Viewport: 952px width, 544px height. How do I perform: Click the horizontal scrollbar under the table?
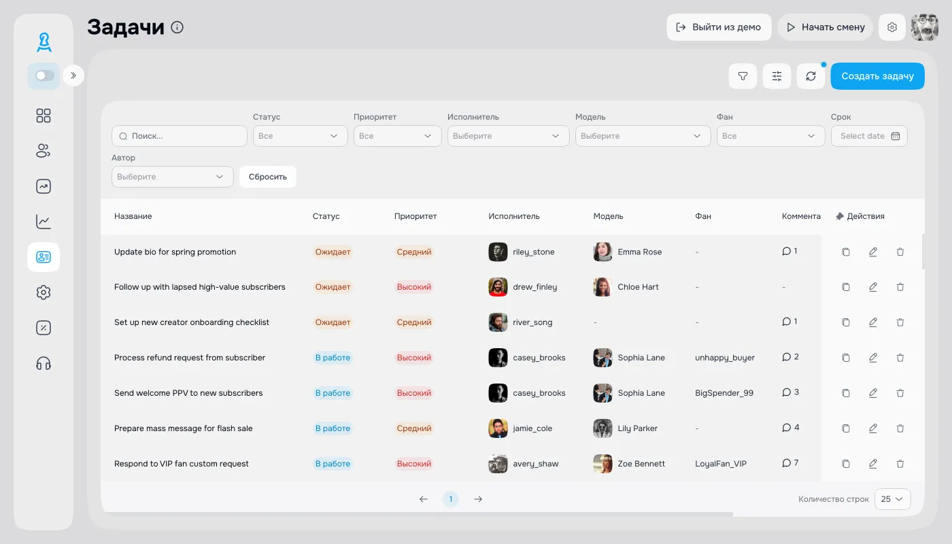coord(416,514)
